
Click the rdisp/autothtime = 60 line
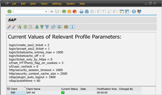coord(25,81)
